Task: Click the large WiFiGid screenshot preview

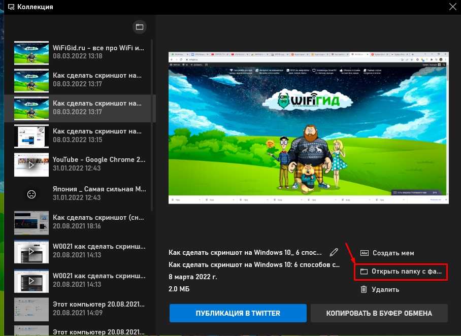Action: tap(309, 127)
